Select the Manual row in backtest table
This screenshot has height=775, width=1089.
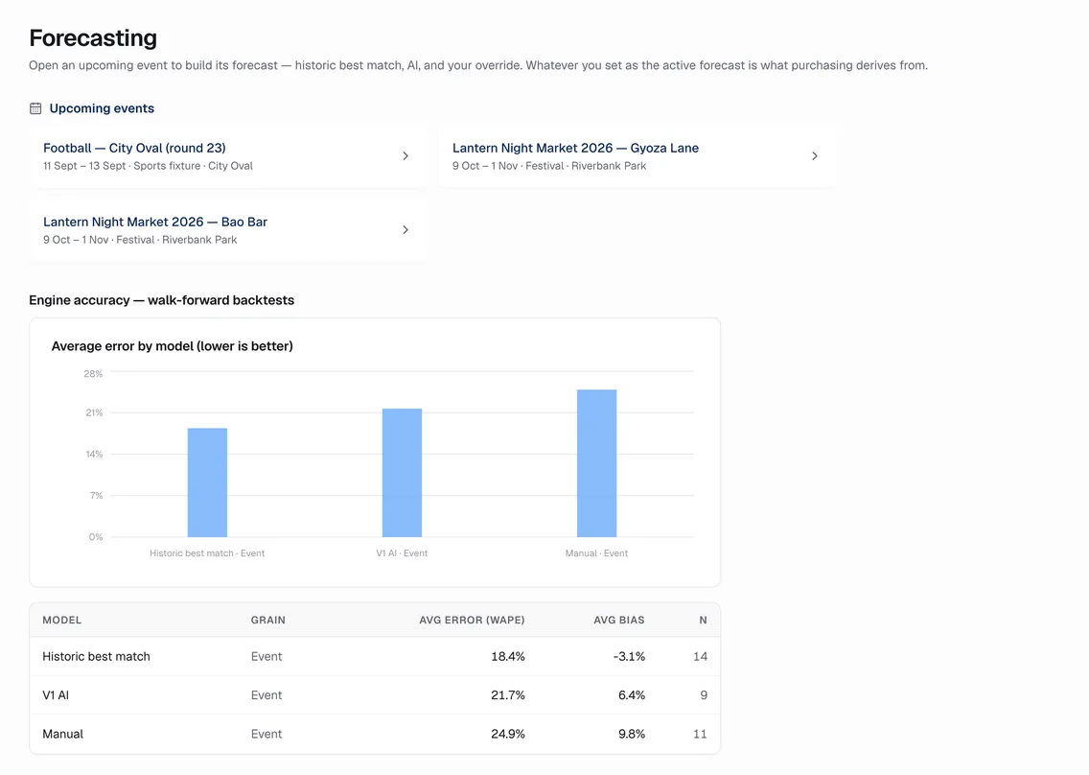tap(375, 734)
